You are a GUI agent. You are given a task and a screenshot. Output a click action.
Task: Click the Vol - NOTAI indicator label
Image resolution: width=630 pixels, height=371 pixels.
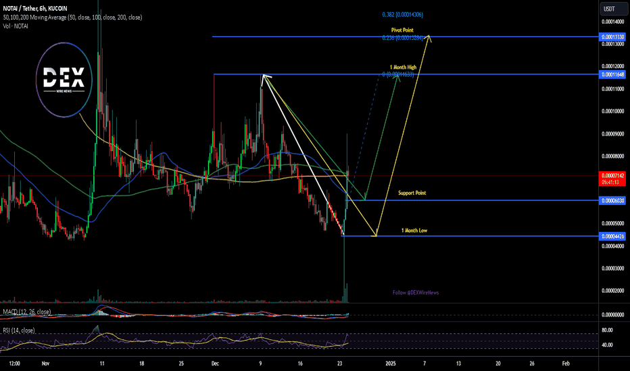(x=16, y=26)
